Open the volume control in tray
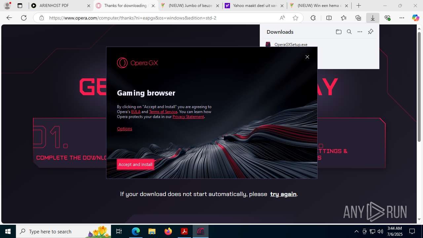 pyautogui.click(x=380, y=231)
